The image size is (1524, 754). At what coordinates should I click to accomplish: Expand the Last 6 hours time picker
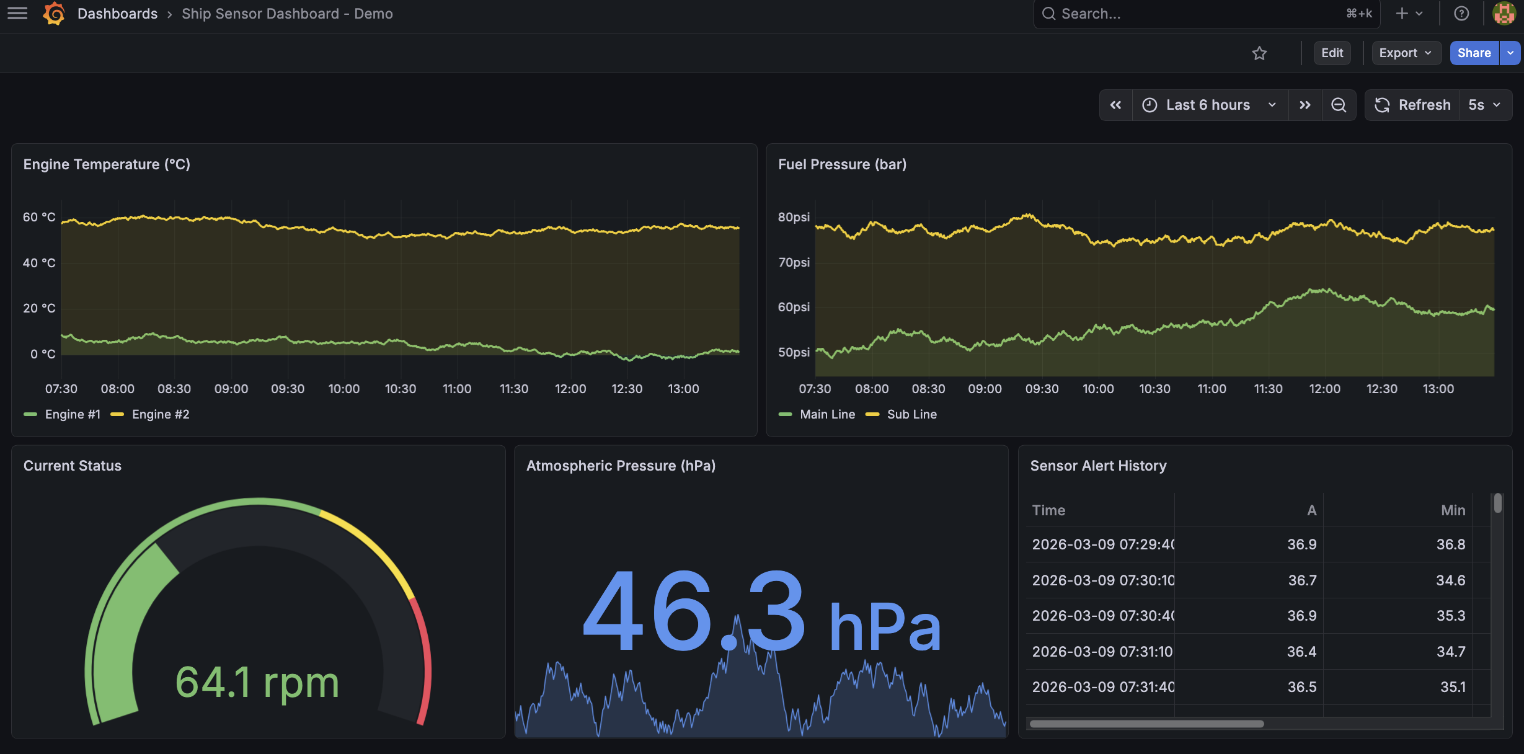(1208, 105)
